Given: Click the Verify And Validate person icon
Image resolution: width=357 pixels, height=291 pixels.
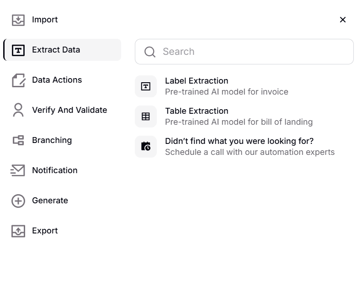Looking at the screenshot, I should pyautogui.click(x=18, y=110).
